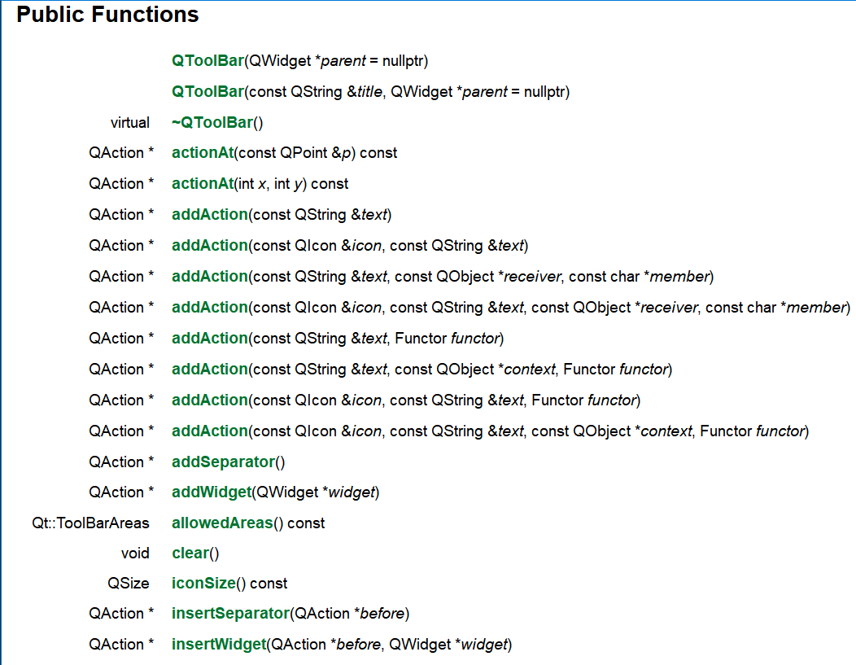
Task: Open actionAt(int x, int y) link
Action: click(203, 184)
